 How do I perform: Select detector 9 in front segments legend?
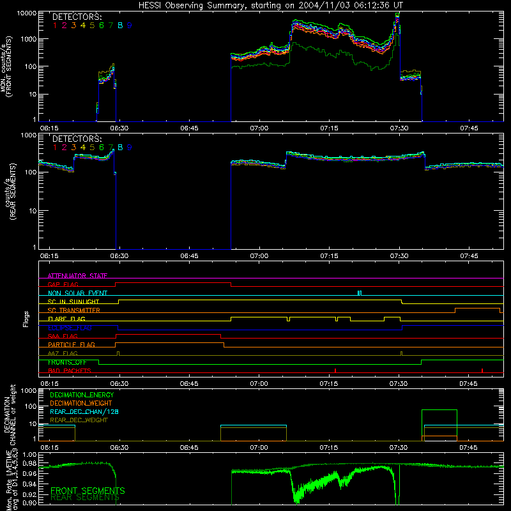[130, 26]
